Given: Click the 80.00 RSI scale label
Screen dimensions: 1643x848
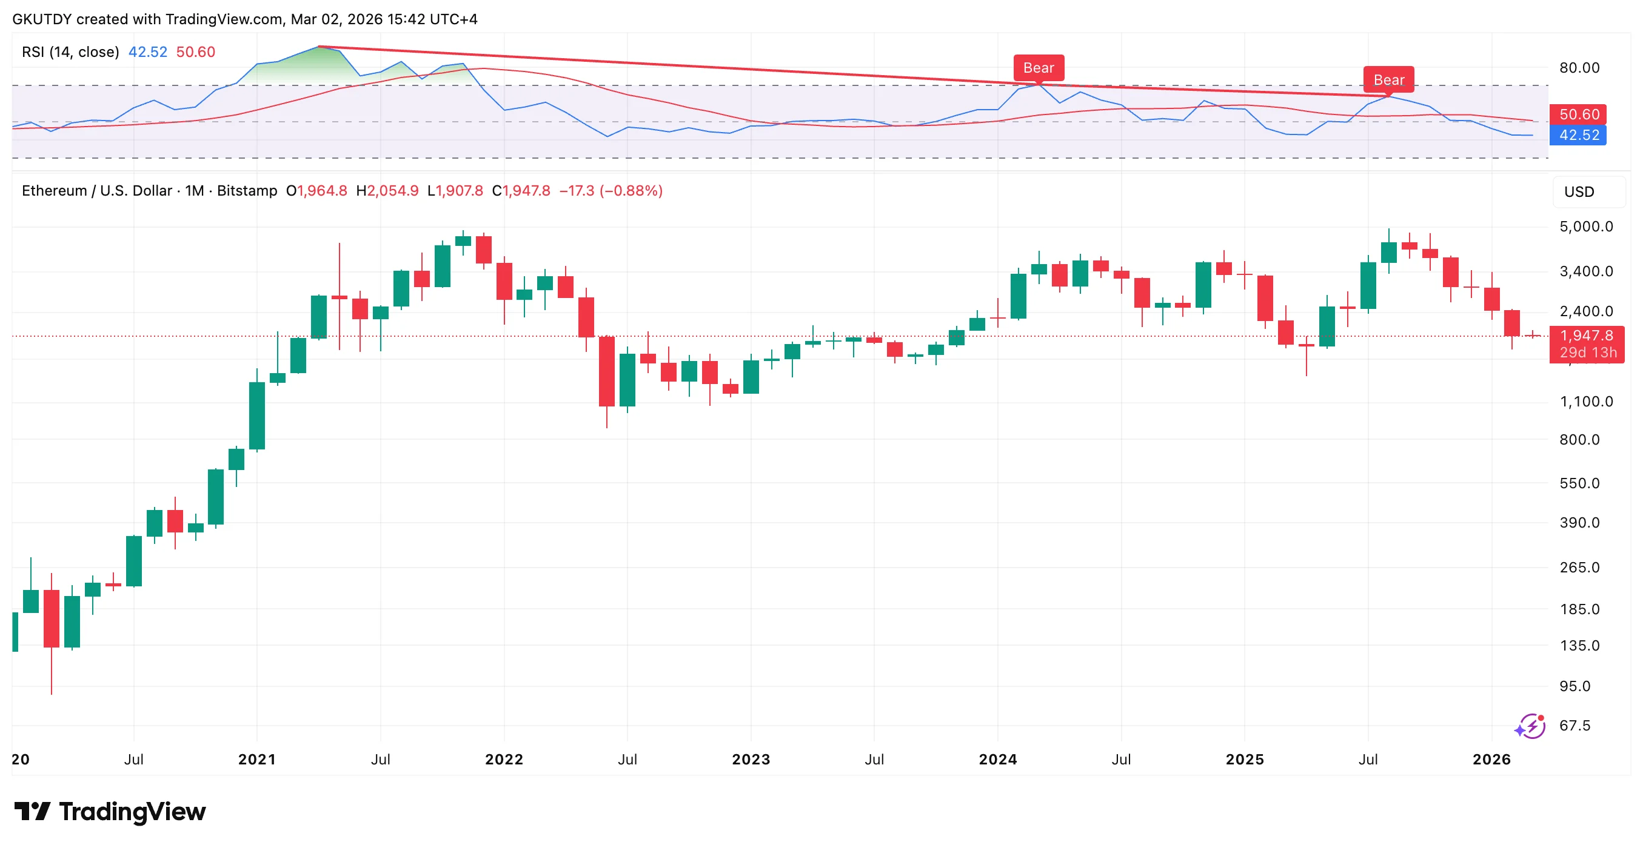Looking at the screenshot, I should [1579, 67].
